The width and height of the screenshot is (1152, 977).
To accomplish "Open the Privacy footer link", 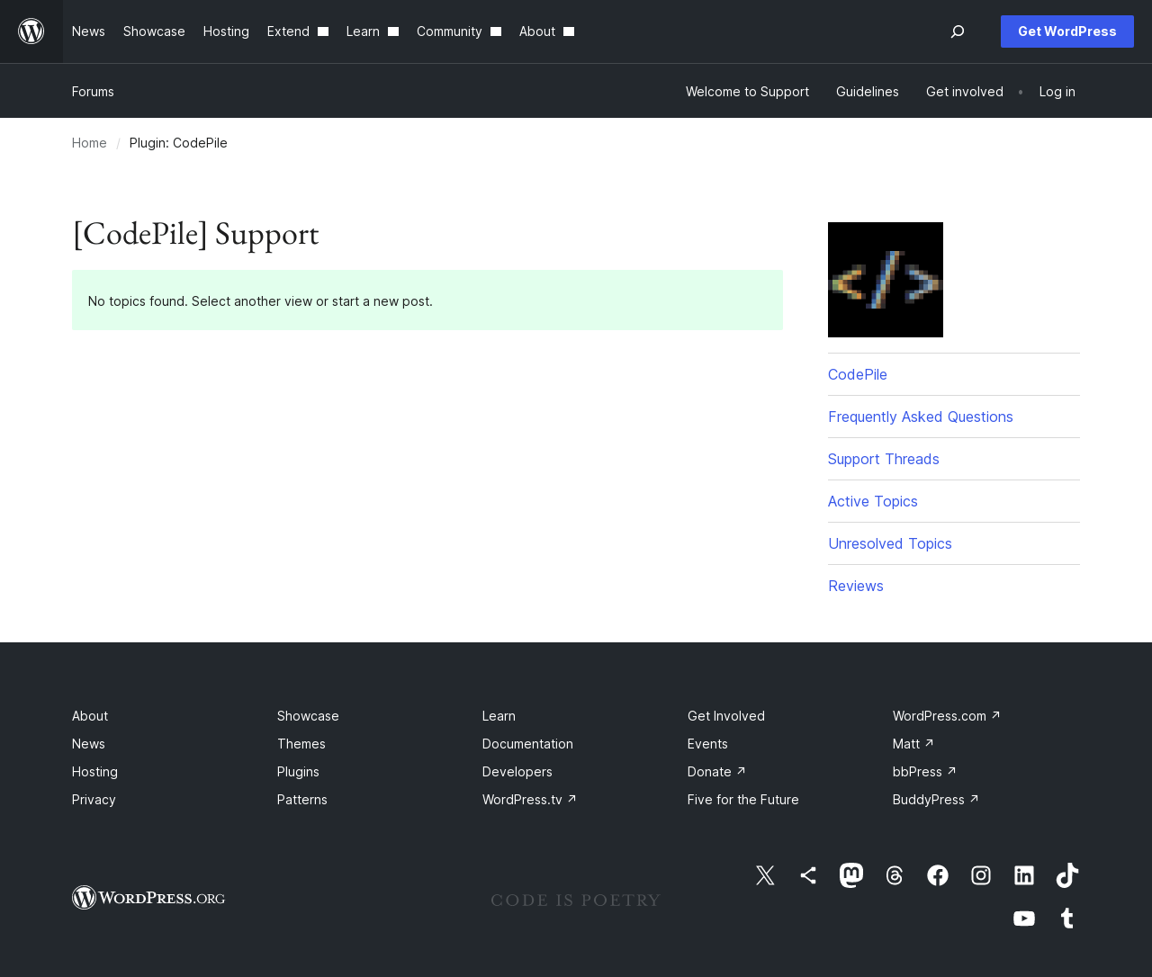I will 94,800.
